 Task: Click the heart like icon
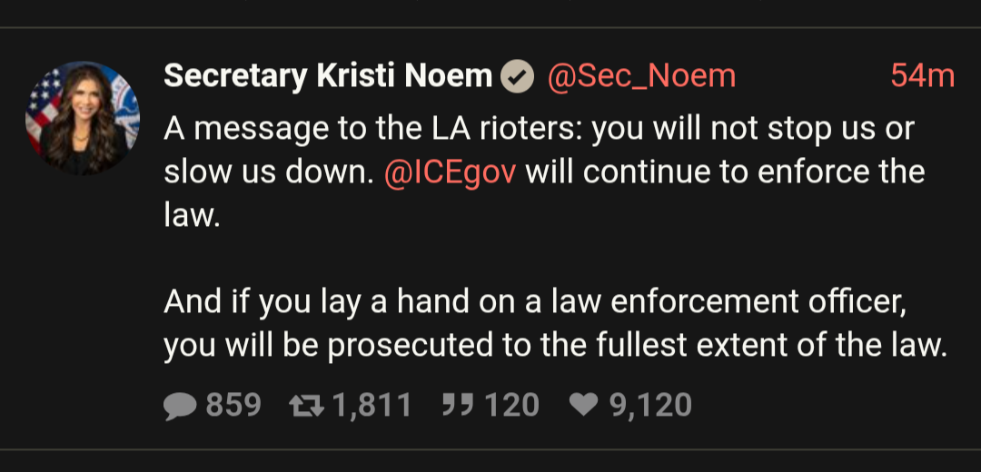point(584,405)
